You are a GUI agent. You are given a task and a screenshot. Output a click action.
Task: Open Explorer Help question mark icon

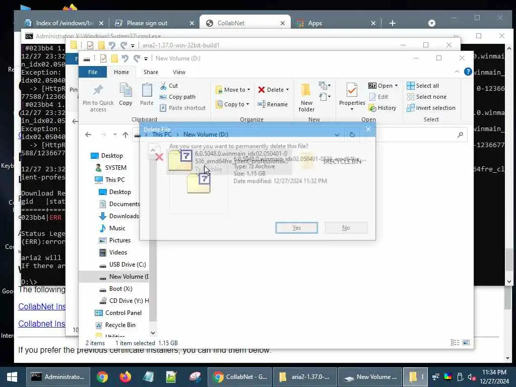click(468, 72)
